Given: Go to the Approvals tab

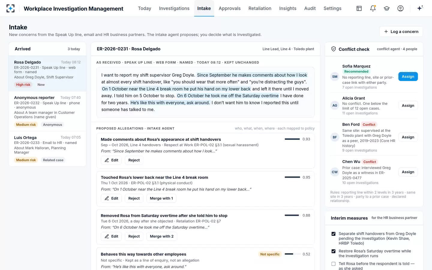Looking at the screenshot, I should click(229, 8).
